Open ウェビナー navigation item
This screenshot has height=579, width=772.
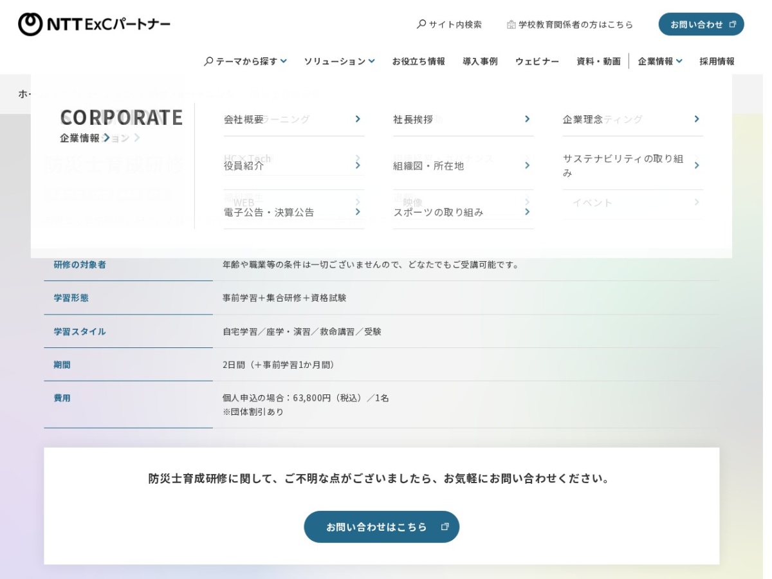coord(537,61)
